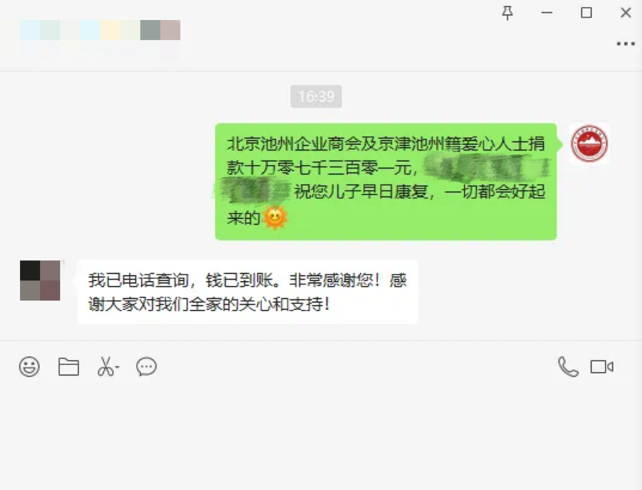Expand the screenshot options arrow beside scissors
The width and height of the screenshot is (642, 490).
pos(117,367)
